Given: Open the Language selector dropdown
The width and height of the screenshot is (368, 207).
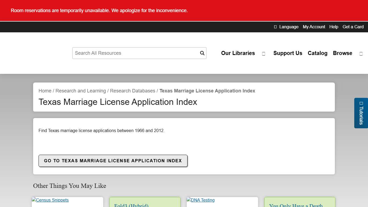Looking at the screenshot, I should [x=286, y=27].
